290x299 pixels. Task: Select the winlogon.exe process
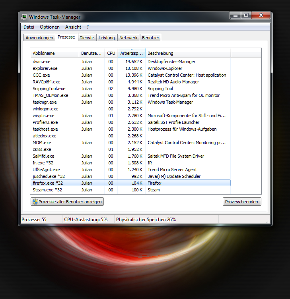click(x=130, y=109)
